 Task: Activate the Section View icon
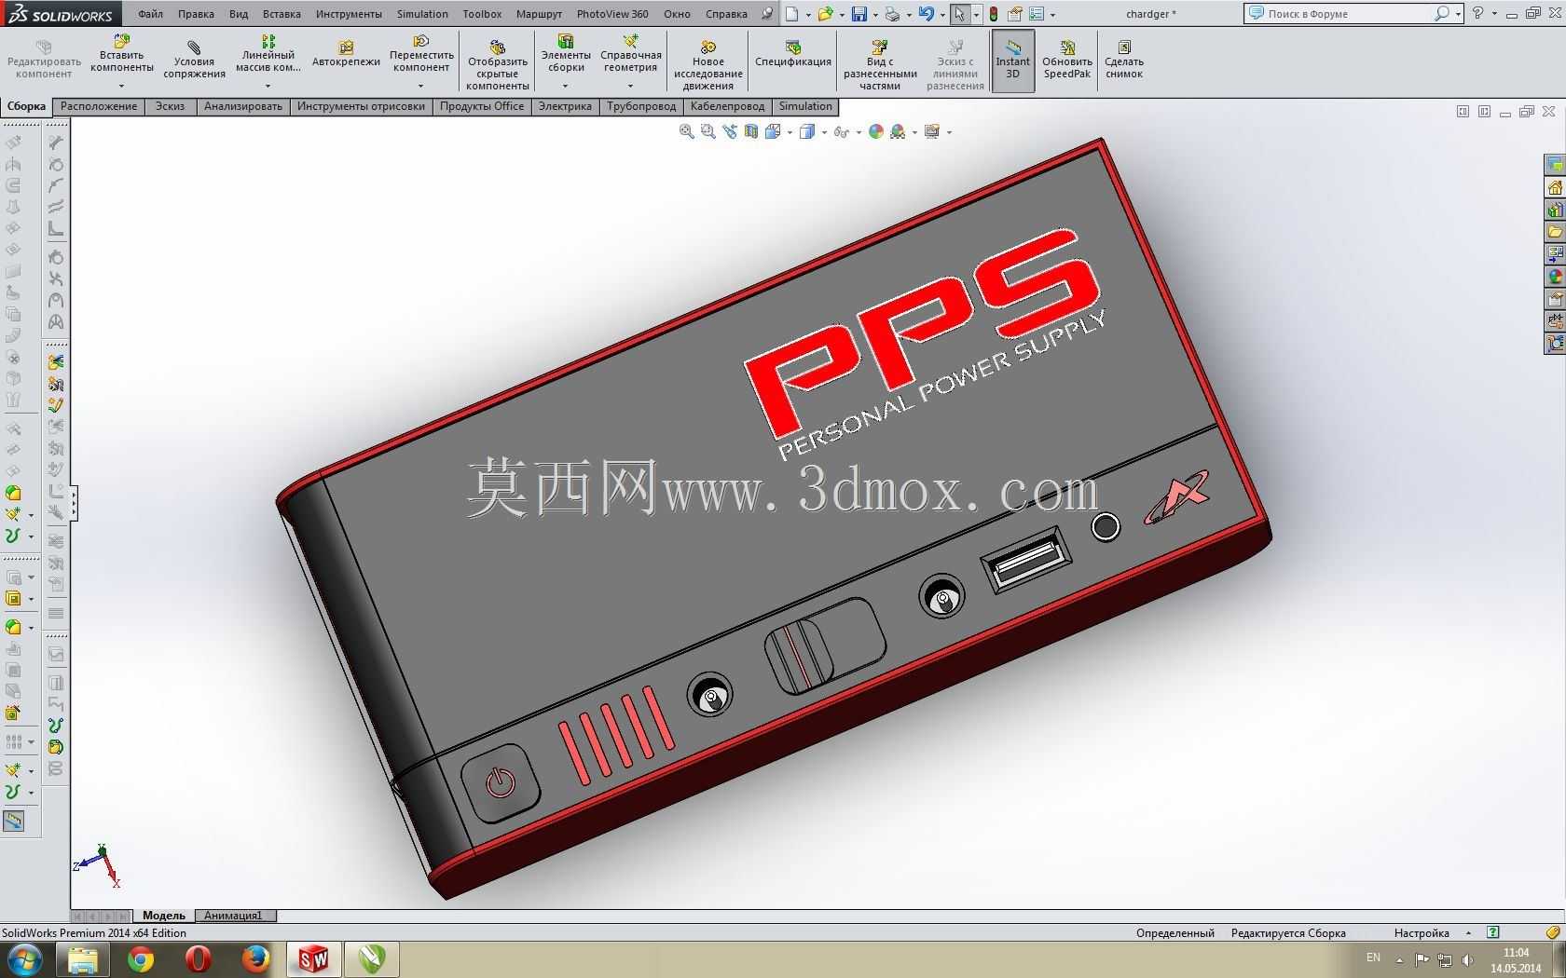(x=751, y=132)
